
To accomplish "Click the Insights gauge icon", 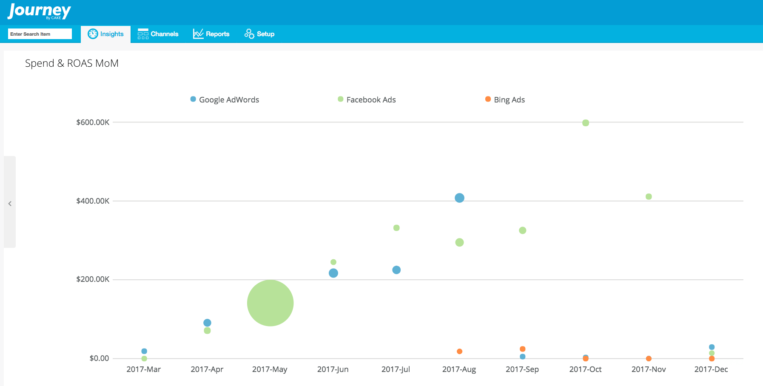I will click(93, 34).
